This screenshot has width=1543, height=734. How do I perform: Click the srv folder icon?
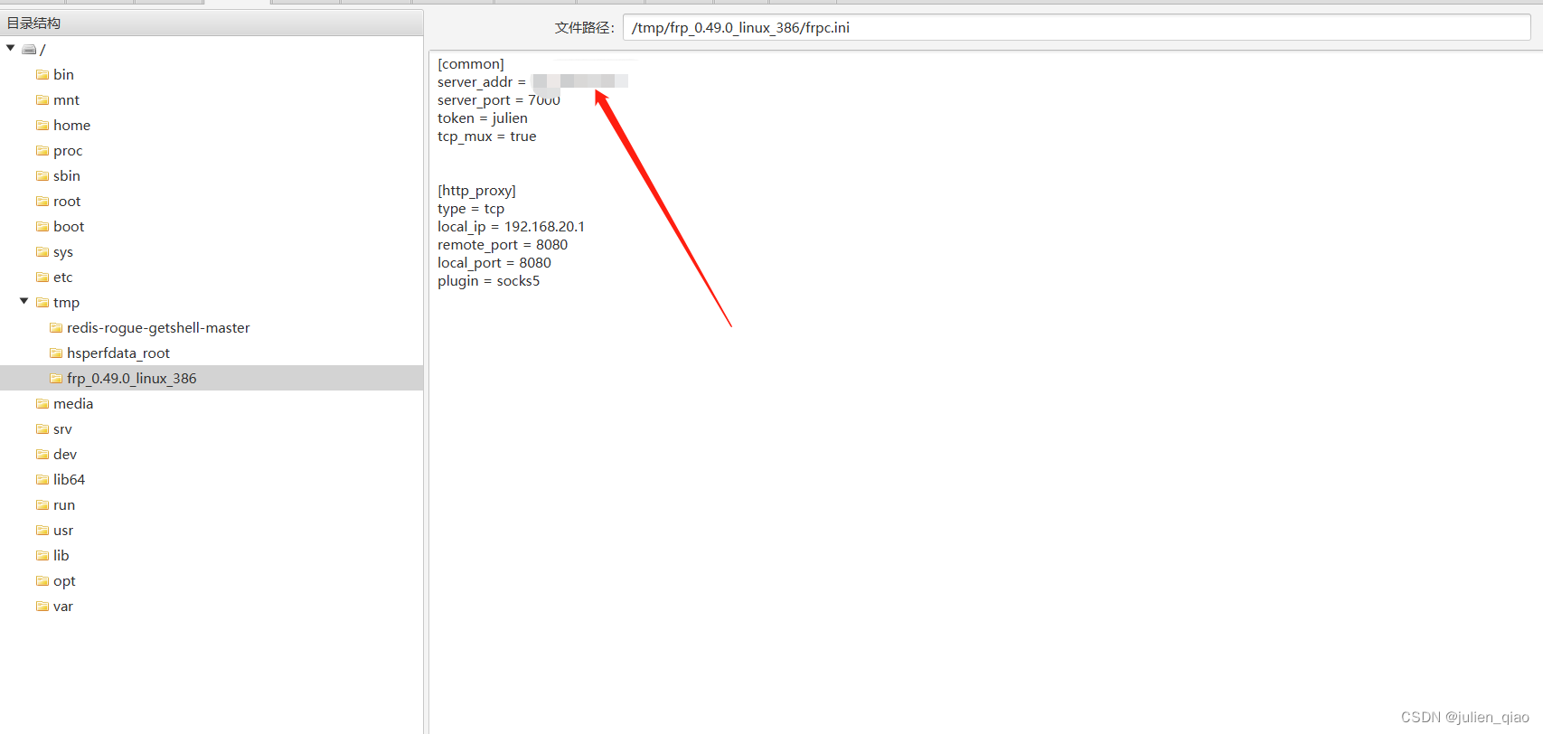(x=42, y=429)
